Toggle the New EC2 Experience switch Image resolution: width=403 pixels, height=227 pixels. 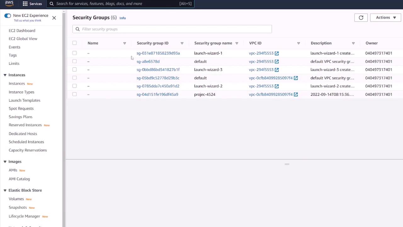tap(8, 16)
